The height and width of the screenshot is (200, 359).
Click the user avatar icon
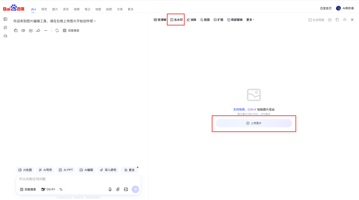coord(338,8)
